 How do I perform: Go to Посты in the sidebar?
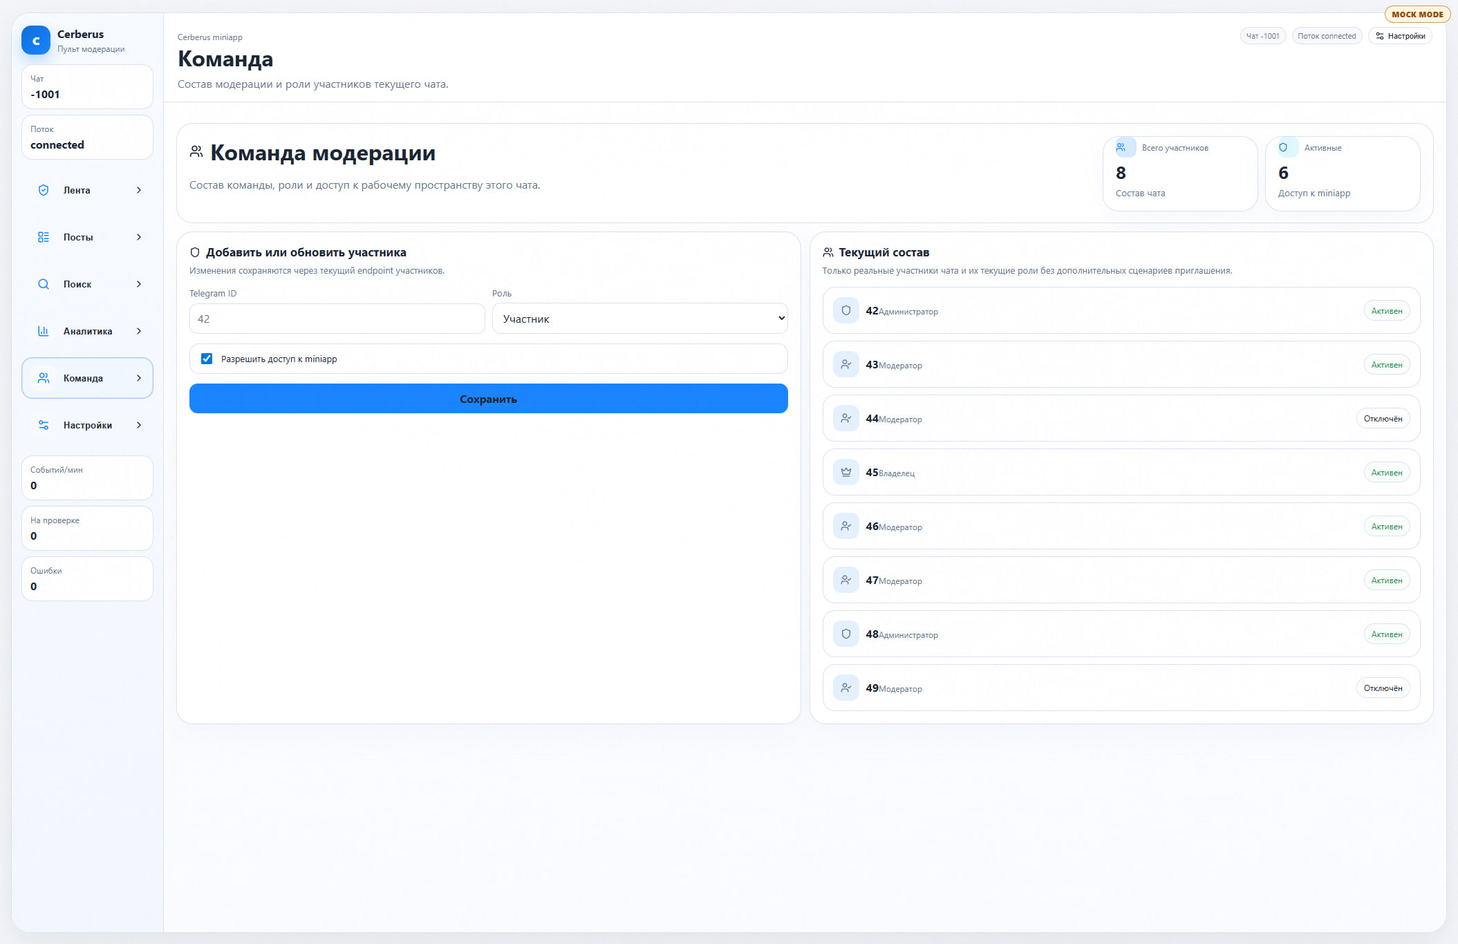[x=87, y=237]
